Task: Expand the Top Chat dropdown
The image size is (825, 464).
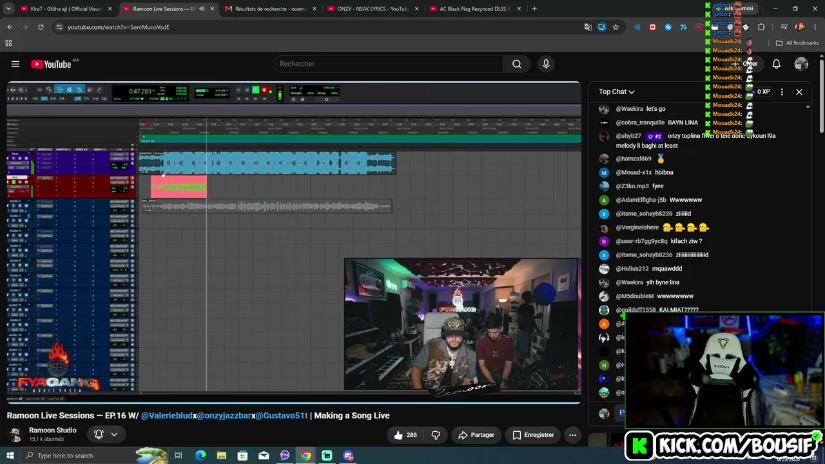Action: 617,92
